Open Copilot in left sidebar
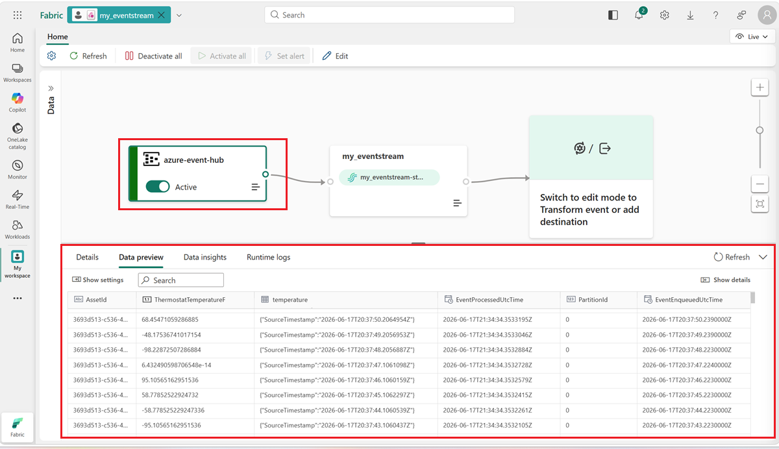Screen dimensions: 779x449 pyautogui.click(x=18, y=103)
